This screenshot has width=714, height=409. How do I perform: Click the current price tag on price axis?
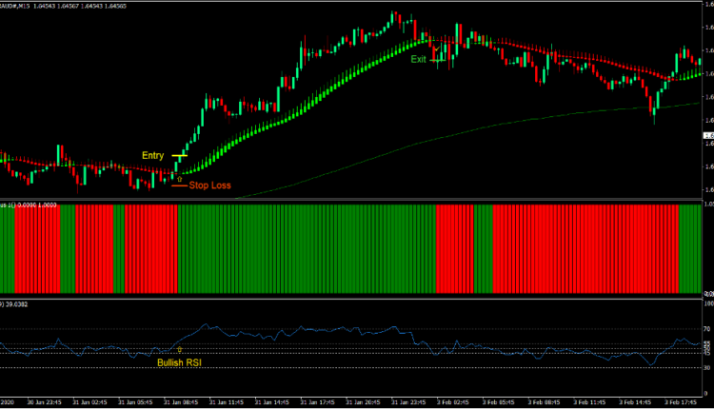coord(707,137)
